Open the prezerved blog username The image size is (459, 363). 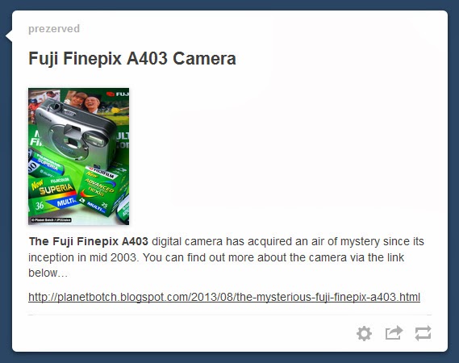pos(54,29)
